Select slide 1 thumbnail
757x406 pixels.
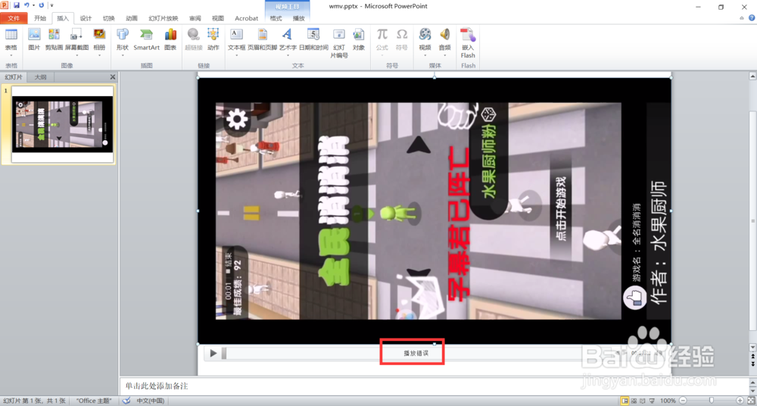[x=62, y=124]
